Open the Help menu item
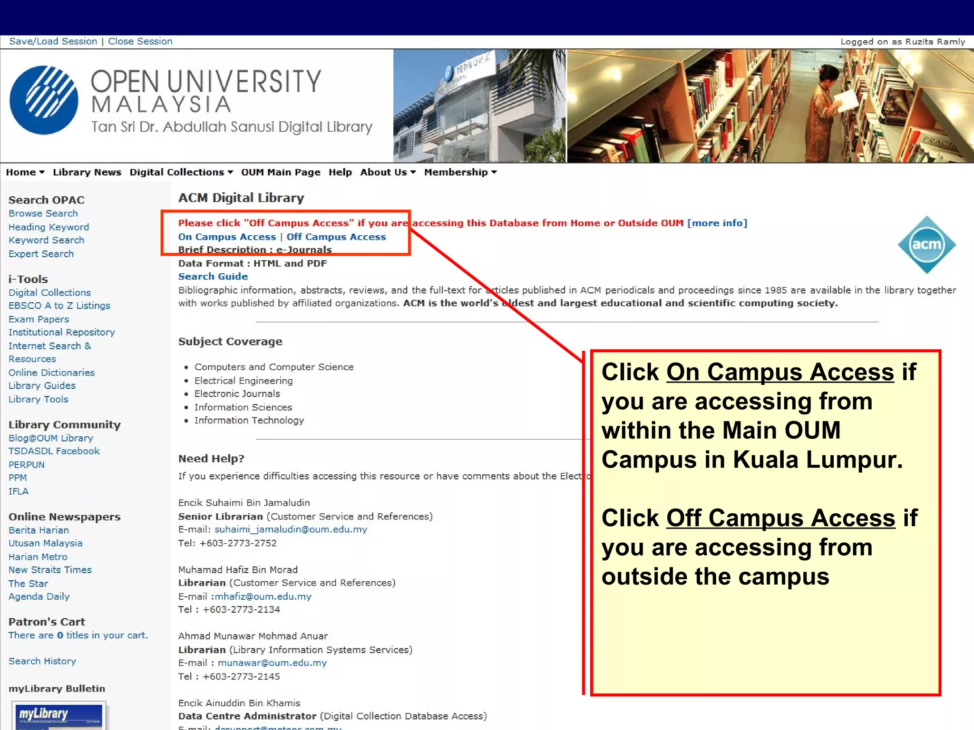This screenshot has height=730, width=974. pyautogui.click(x=340, y=172)
